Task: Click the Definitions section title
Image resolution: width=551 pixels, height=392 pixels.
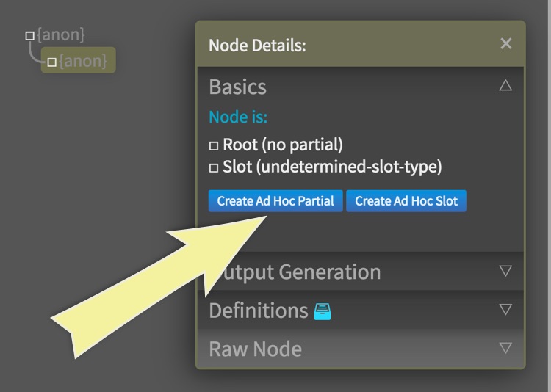Action: point(258,311)
